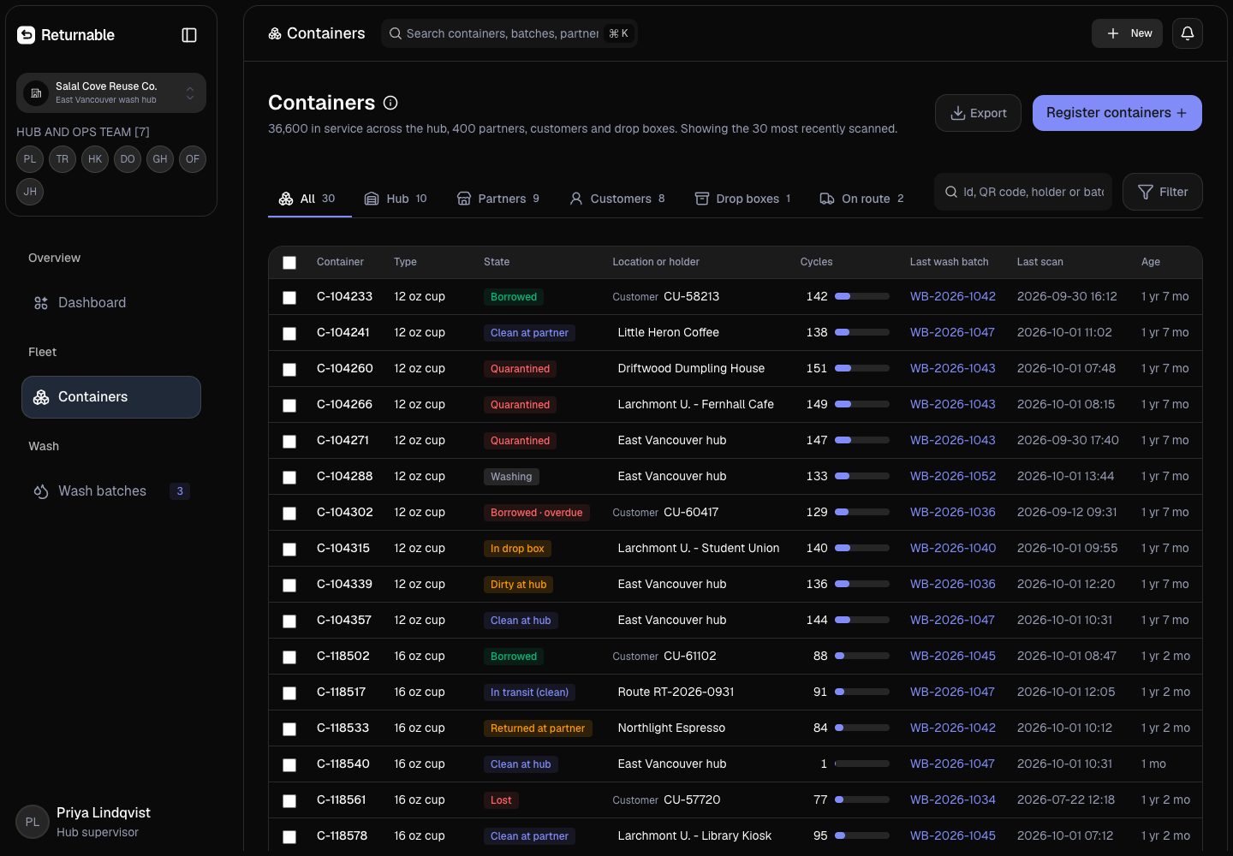Collapse sidebar with panel toggle icon
This screenshot has width=1233, height=856.
[189, 35]
